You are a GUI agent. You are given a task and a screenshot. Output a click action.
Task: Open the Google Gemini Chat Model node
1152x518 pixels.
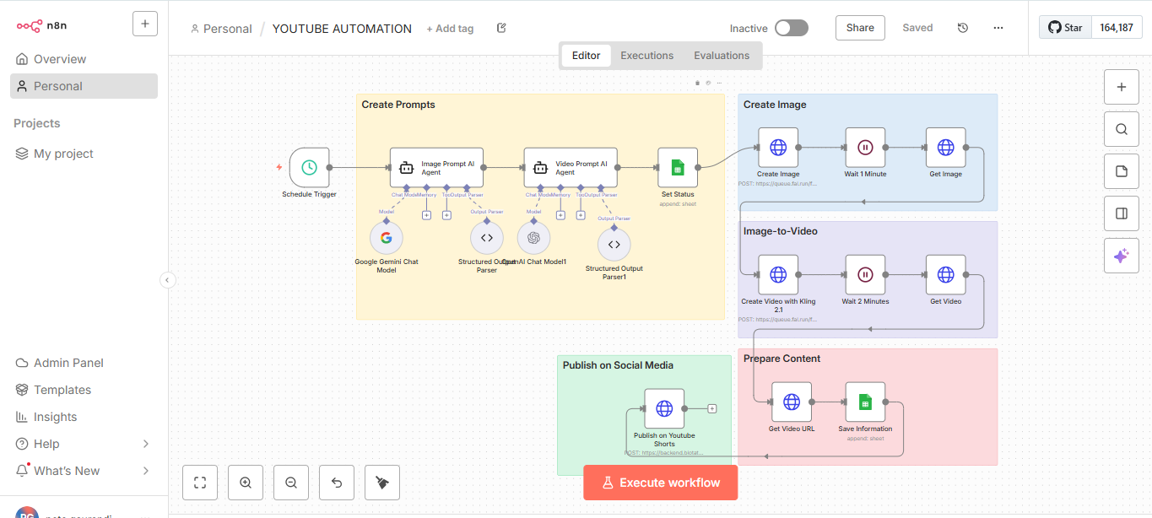[x=386, y=238]
